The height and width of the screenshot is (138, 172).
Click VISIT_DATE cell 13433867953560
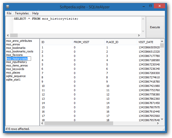(x=149, y=116)
